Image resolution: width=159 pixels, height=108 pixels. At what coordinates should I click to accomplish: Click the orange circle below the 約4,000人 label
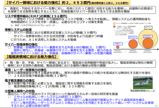point(148,43)
